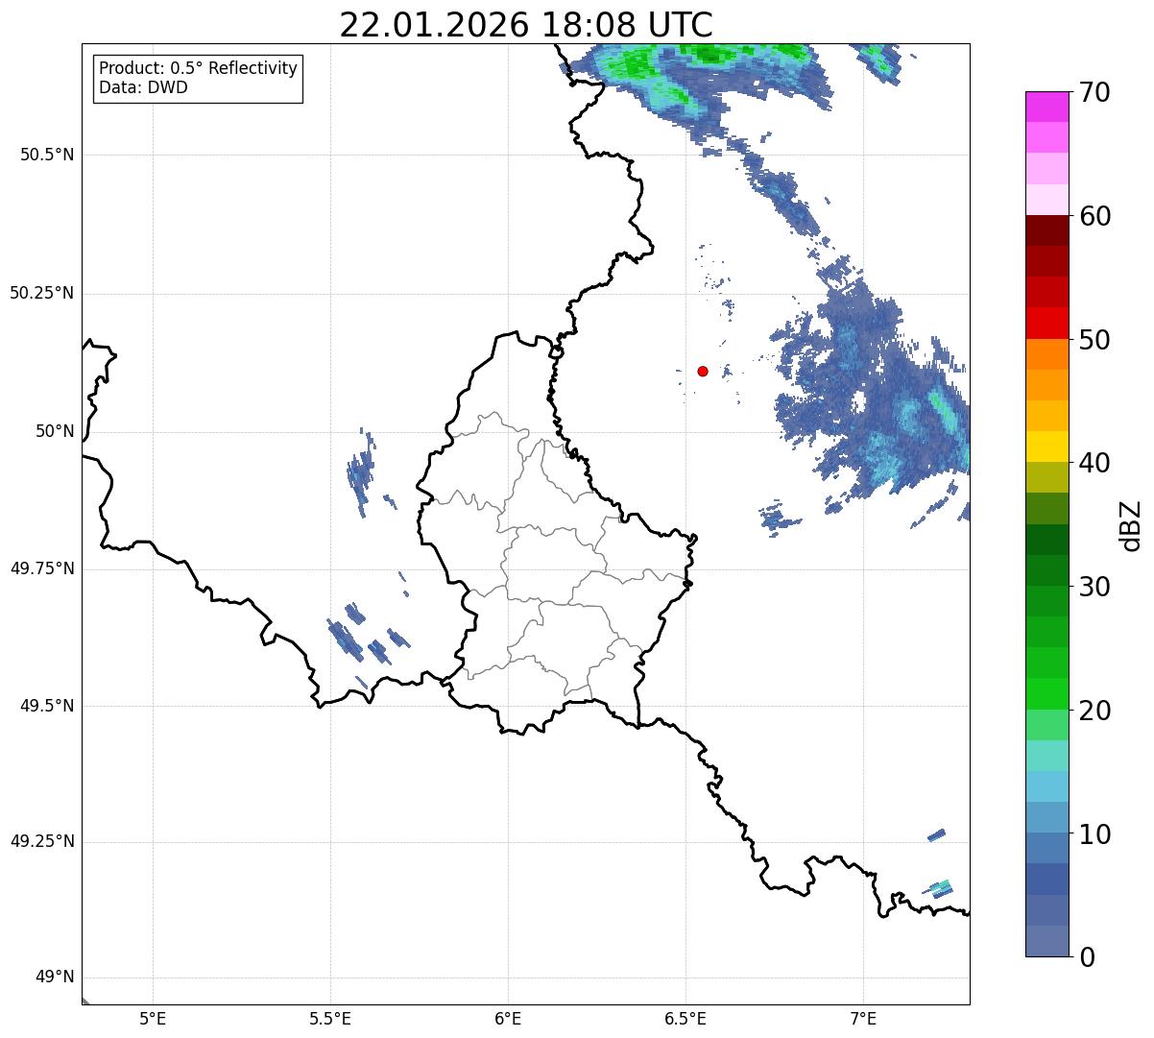The width and height of the screenshot is (1154, 1038).
Task: Click the plot title 22.01.2026 18:08 UTC
Action: tap(526, 25)
